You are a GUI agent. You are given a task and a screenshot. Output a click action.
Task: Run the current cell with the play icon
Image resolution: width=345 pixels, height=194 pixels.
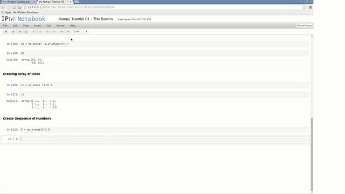click(61, 31)
